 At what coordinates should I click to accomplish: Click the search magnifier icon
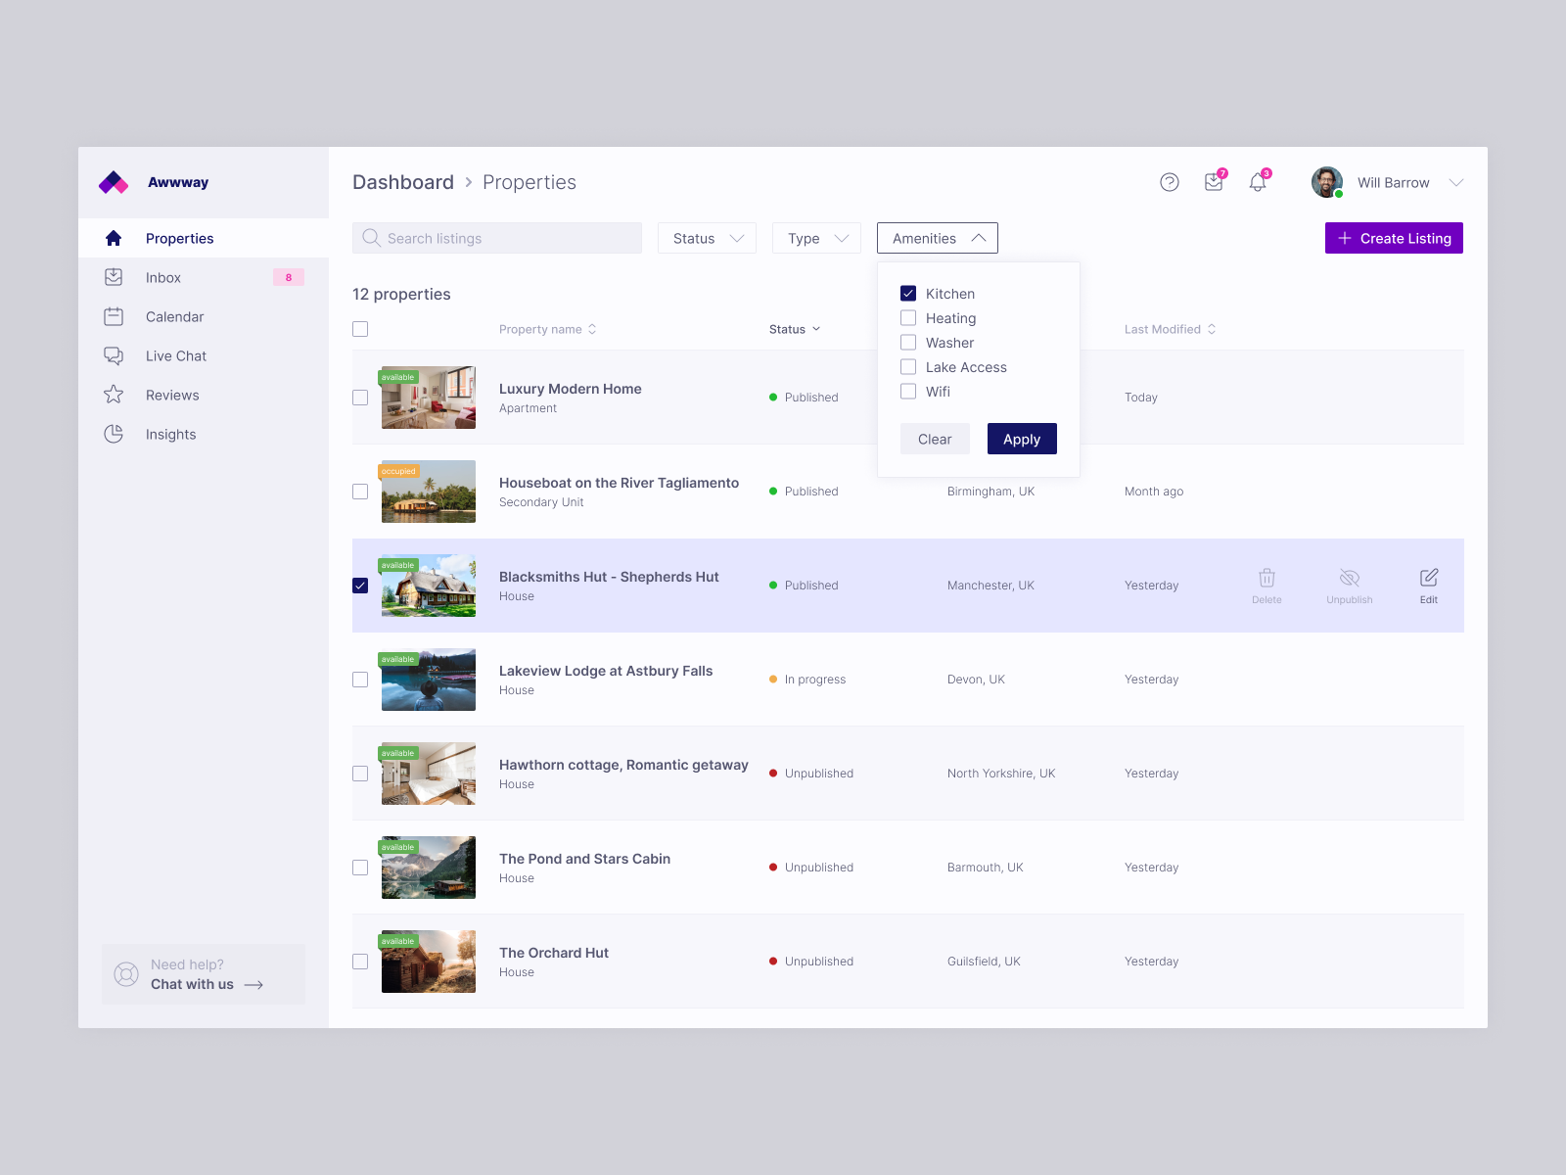click(x=371, y=238)
